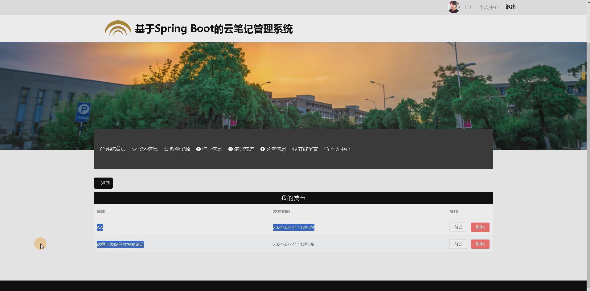
Task: Click the user avatar picture
Action: [x=453, y=7]
